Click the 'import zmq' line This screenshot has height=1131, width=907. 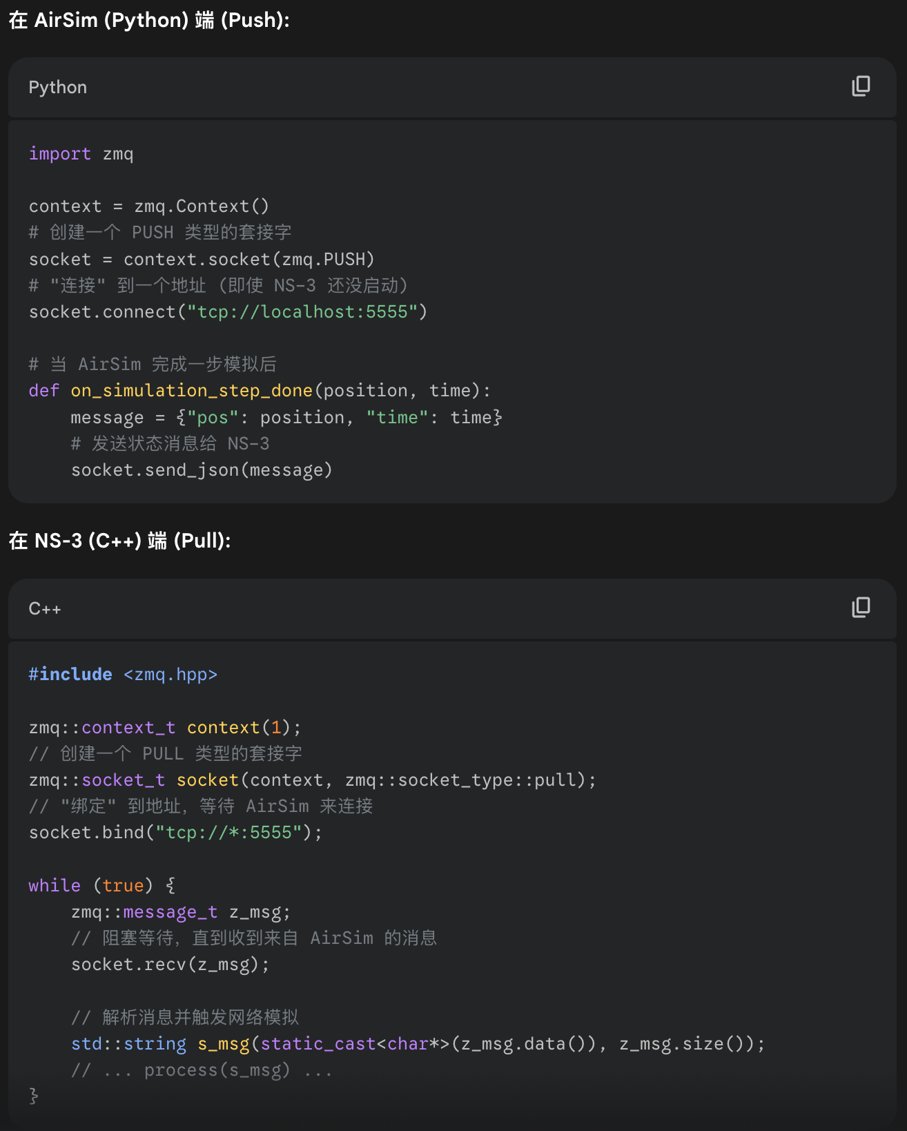click(81, 154)
